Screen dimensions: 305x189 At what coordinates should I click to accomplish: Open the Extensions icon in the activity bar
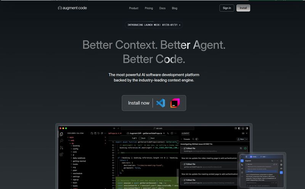(x=61, y=154)
